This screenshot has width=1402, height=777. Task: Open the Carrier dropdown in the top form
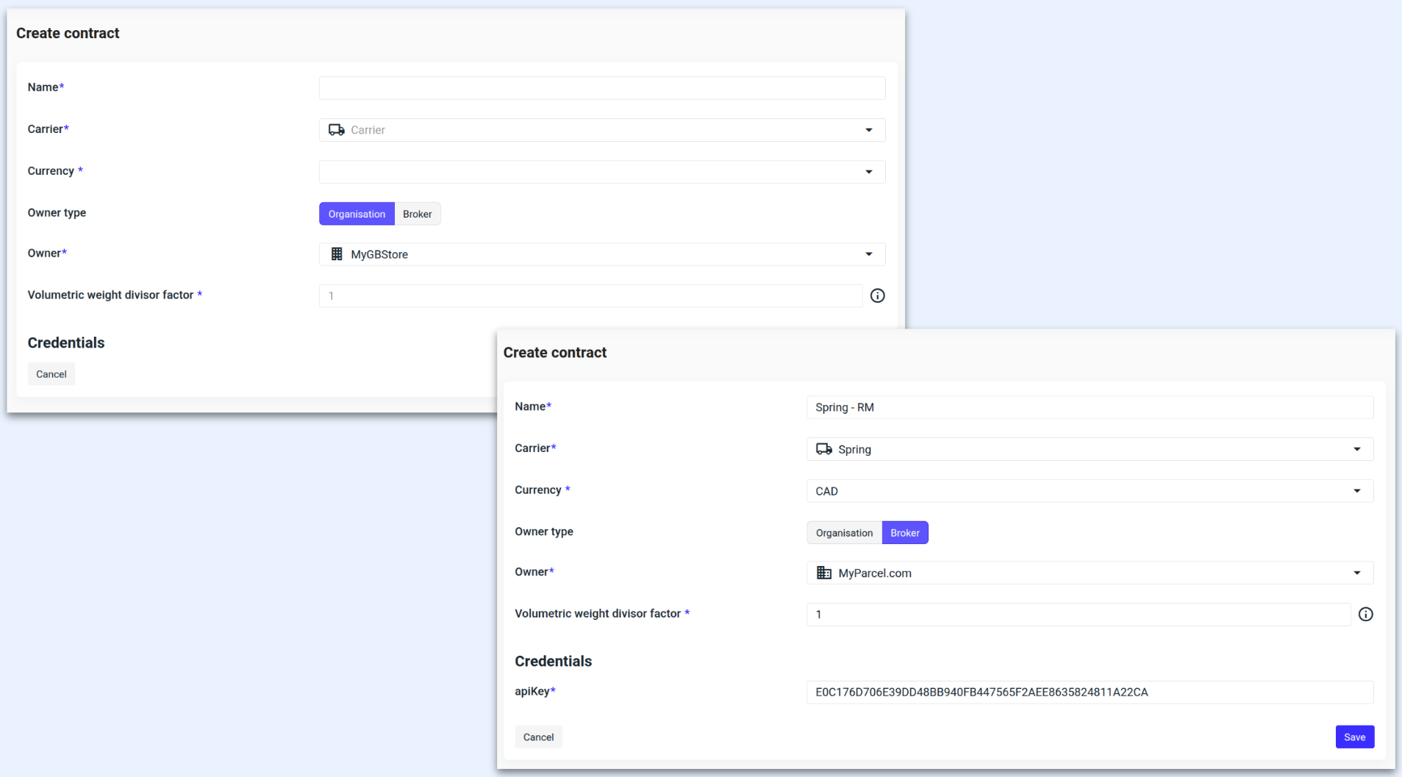coord(868,129)
